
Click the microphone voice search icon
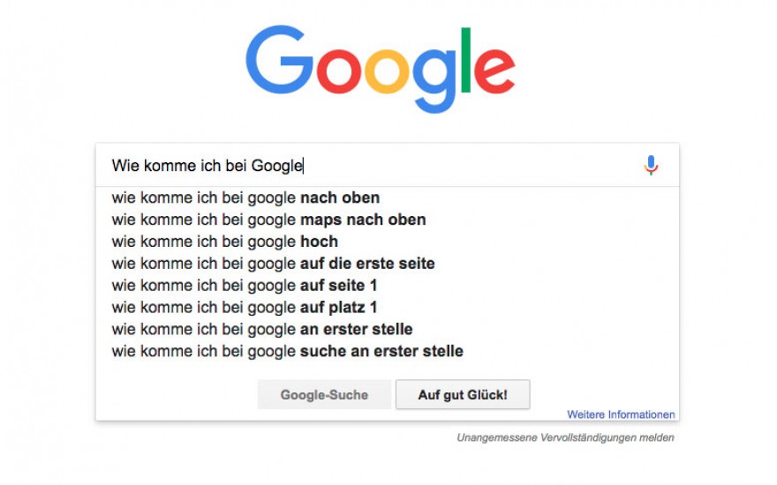click(651, 165)
